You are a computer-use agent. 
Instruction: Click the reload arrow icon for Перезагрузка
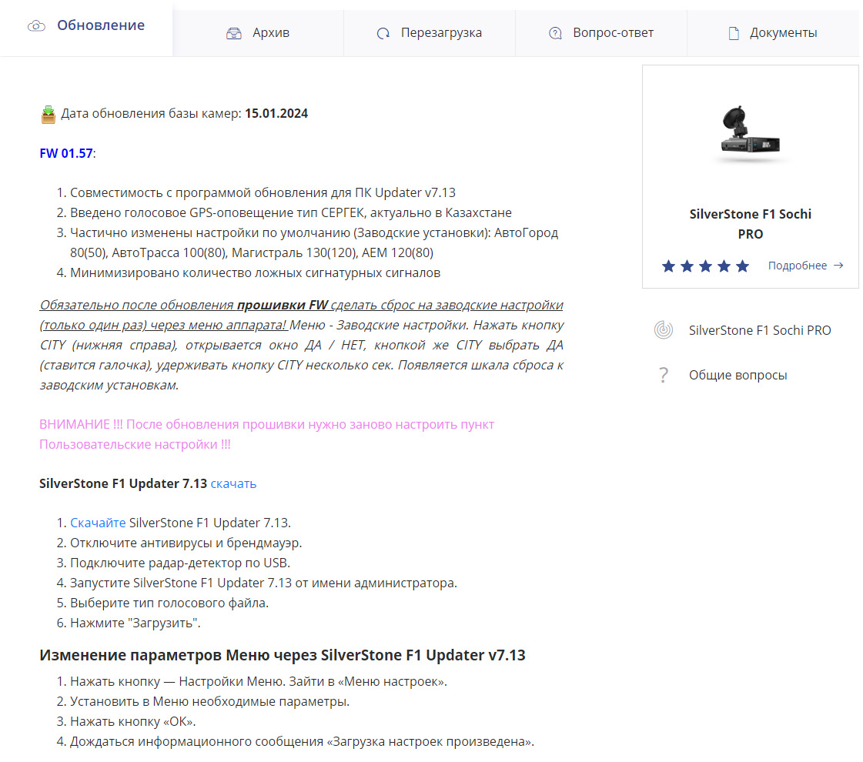point(383,34)
